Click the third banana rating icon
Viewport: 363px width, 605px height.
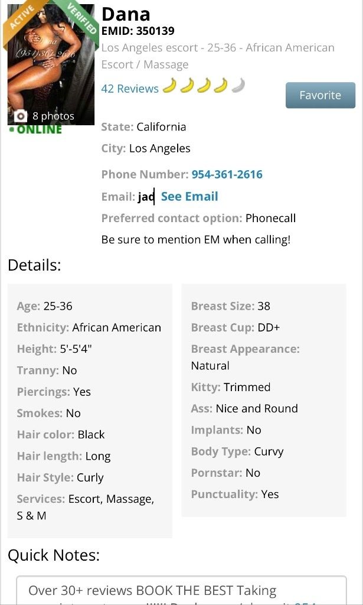204,86
